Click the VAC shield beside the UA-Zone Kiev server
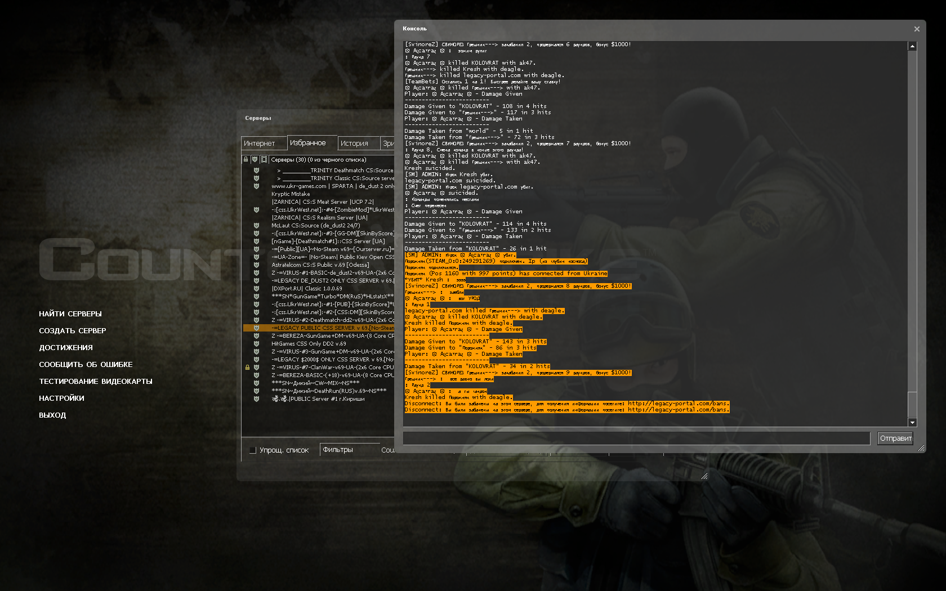The width and height of the screenshot is (946, 591). click(256, 257)
